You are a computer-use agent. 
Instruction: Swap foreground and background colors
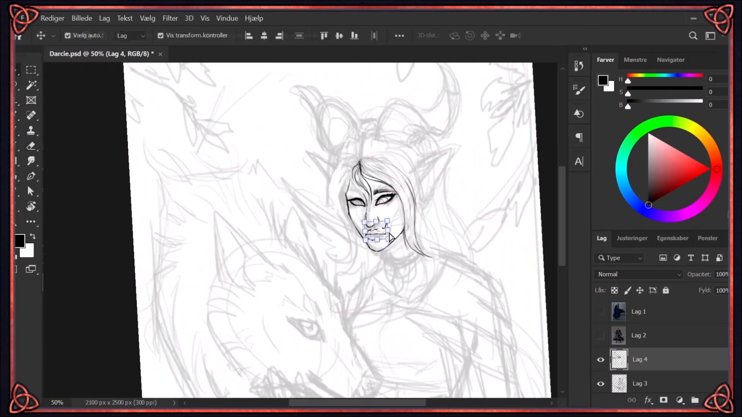pyautogui.click(x=33, y=236)
